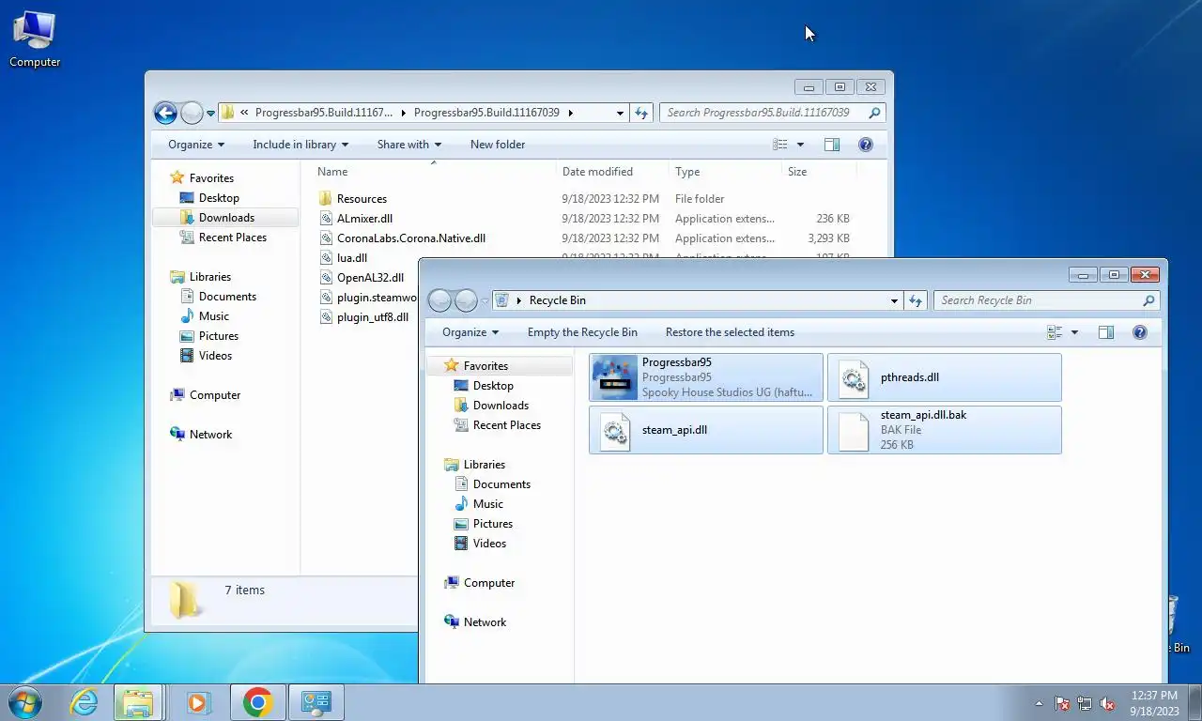Click New folder button
The width and height of the screenshot is (1202, 721).
(498, 145)
